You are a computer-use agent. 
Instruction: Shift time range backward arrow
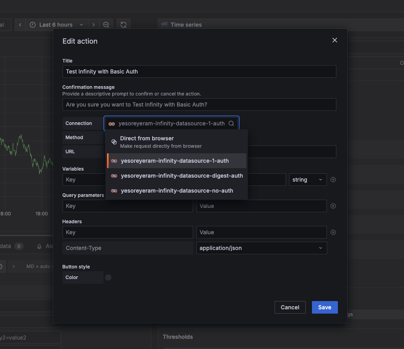[20, 25]
